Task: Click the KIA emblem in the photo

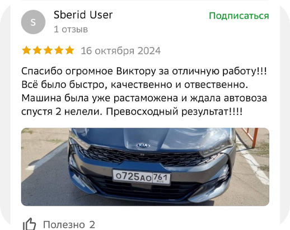Action: click(143, 145)
